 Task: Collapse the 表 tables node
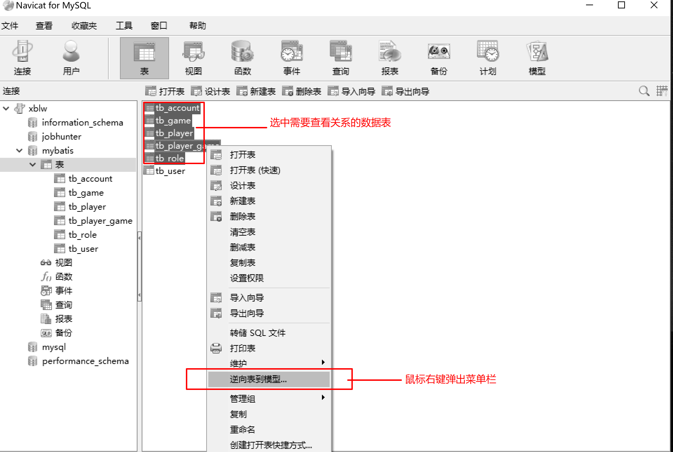pyautogui.click(x=33, y=164)
